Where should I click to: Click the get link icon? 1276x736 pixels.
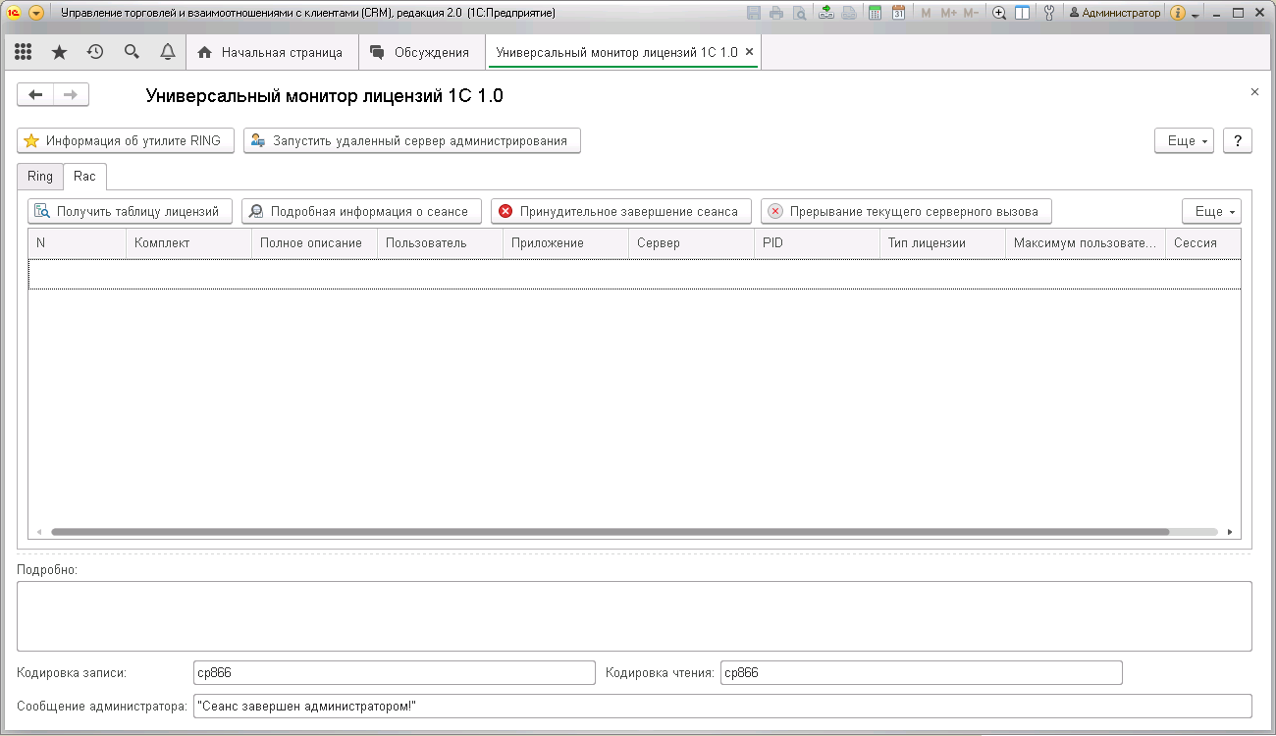pos(826,13)
